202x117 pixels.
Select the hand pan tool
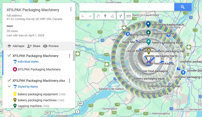click(98, 16)
